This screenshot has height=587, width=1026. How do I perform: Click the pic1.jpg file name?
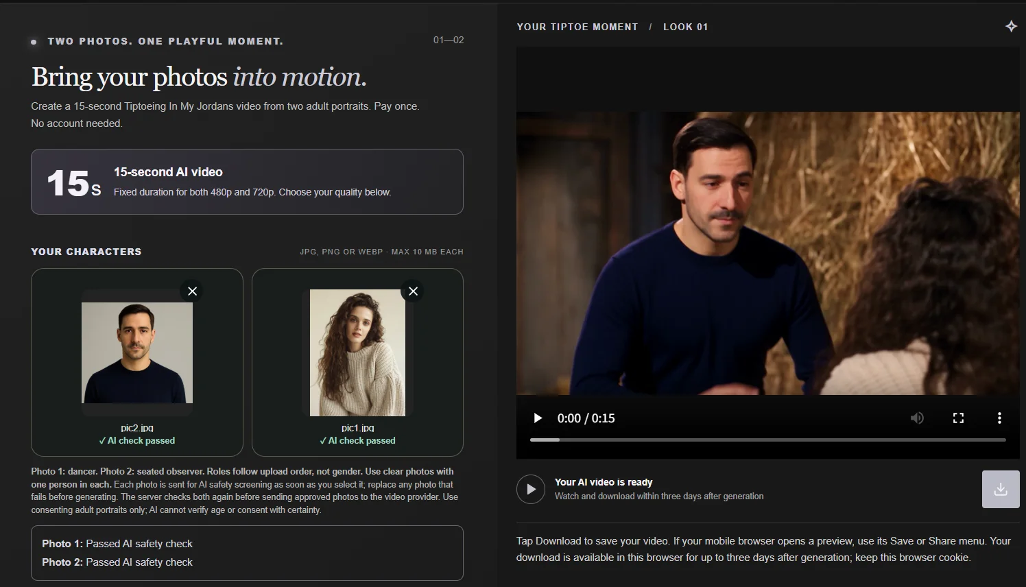(357, 428)
